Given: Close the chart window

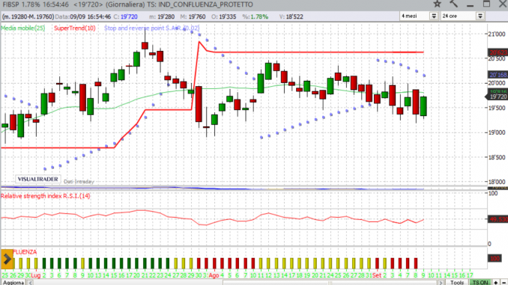Looking at the screenshot, I should click(503, 4).
